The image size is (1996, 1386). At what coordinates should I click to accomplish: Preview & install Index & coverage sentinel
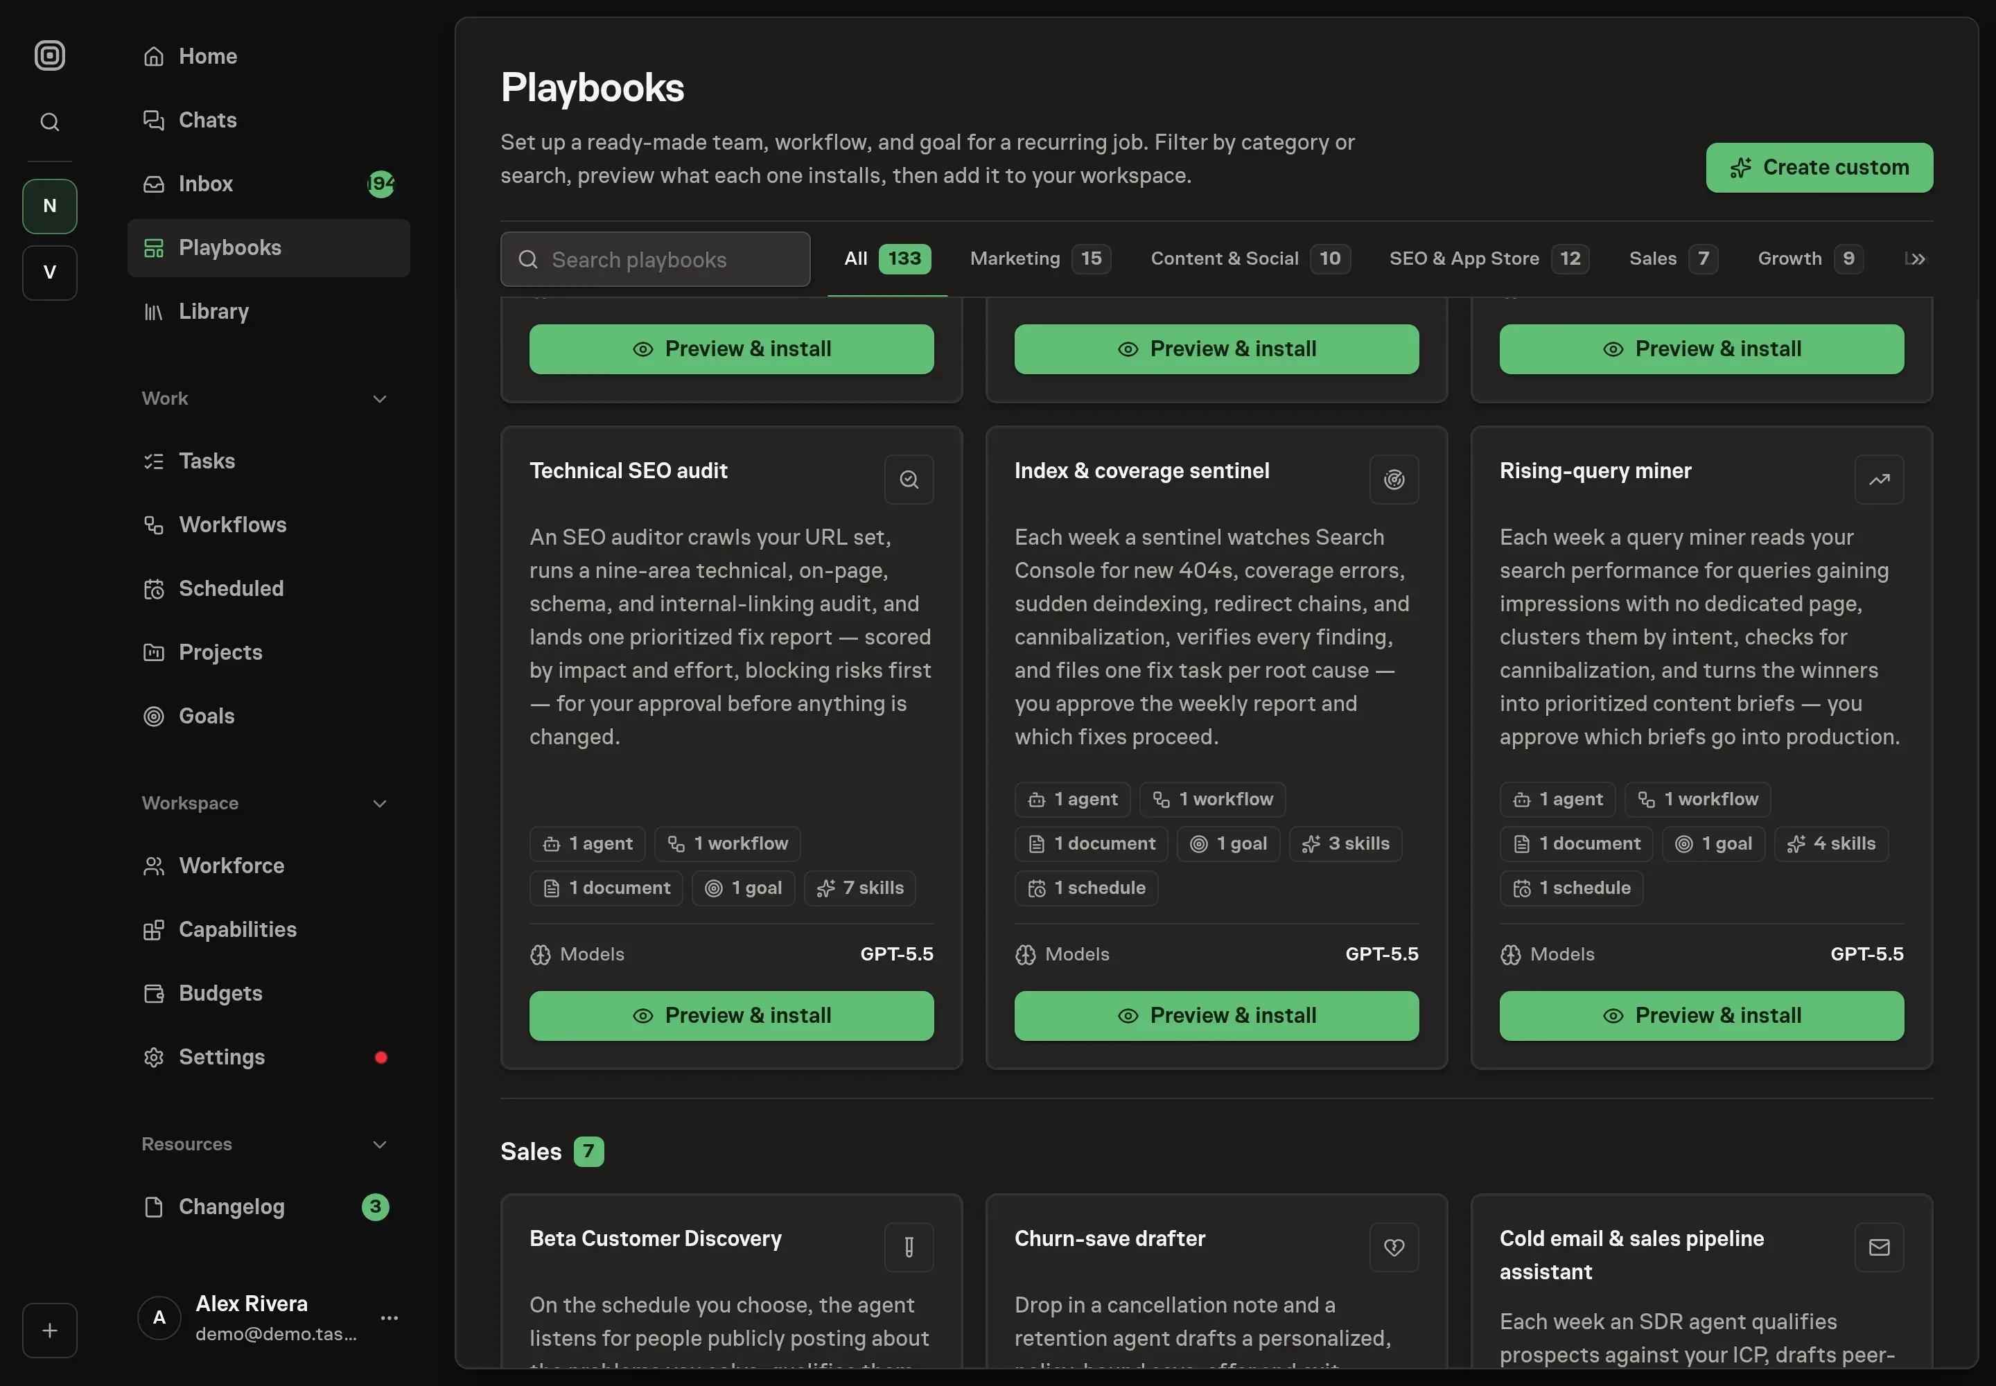[x=1216, y=1015]
